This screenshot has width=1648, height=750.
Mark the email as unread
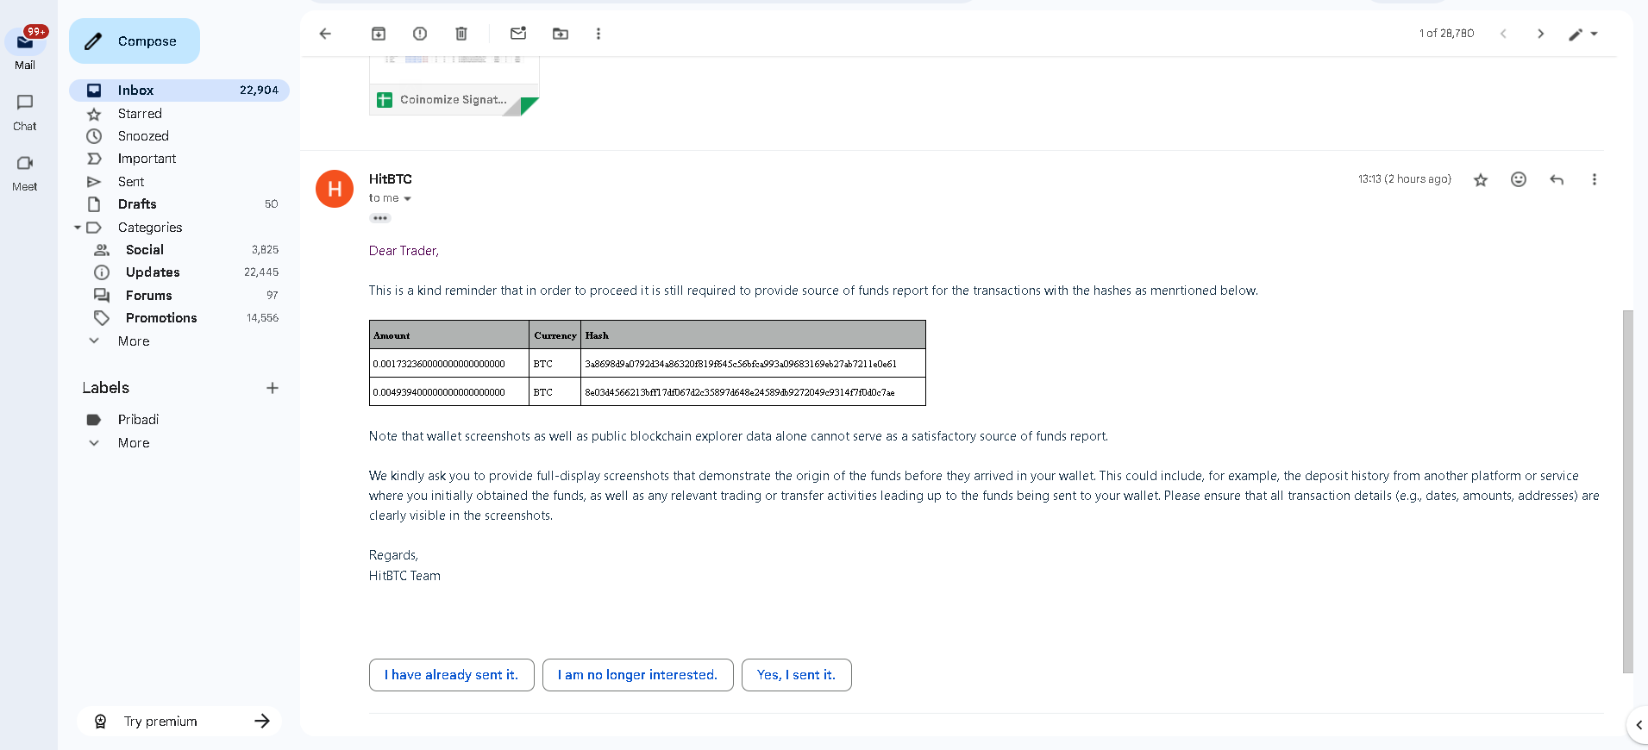(x=518, y=34)
